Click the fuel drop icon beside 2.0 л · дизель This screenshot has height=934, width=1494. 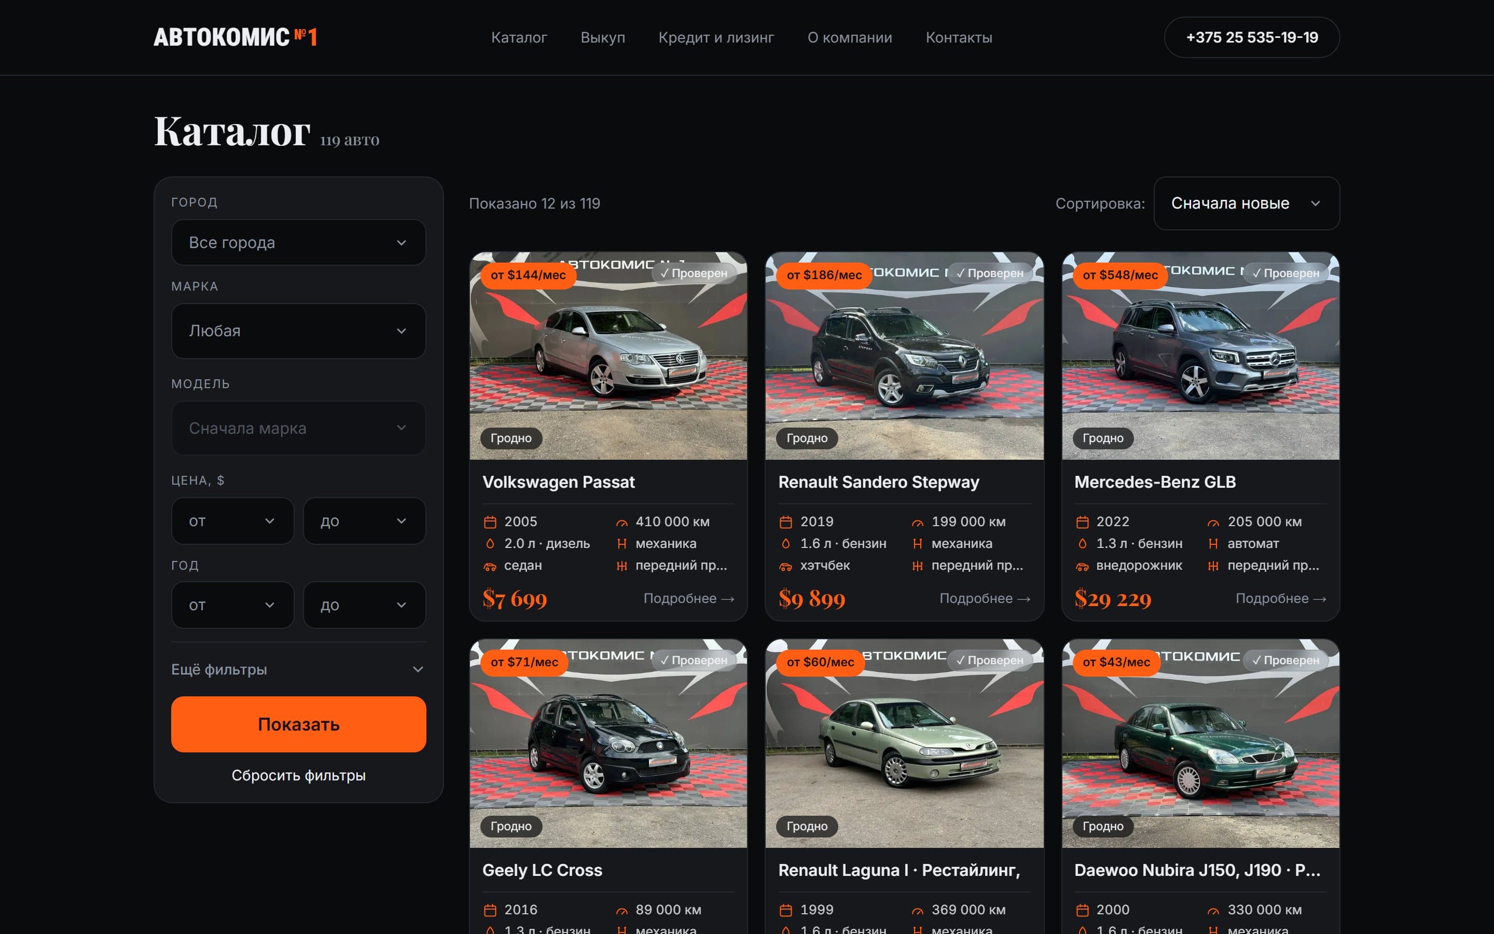point(490,544)
